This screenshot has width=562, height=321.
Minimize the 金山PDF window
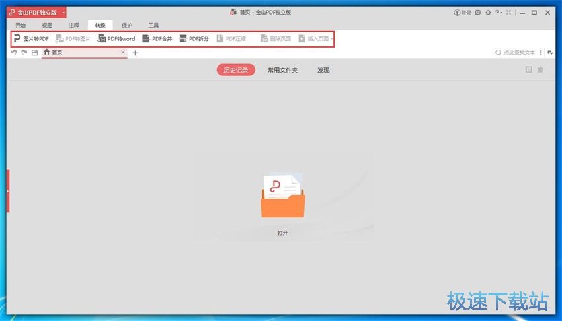click(523, 13)
